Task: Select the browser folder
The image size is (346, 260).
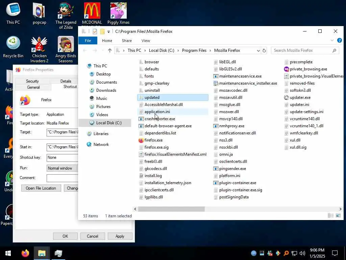Action: point(152,62)
